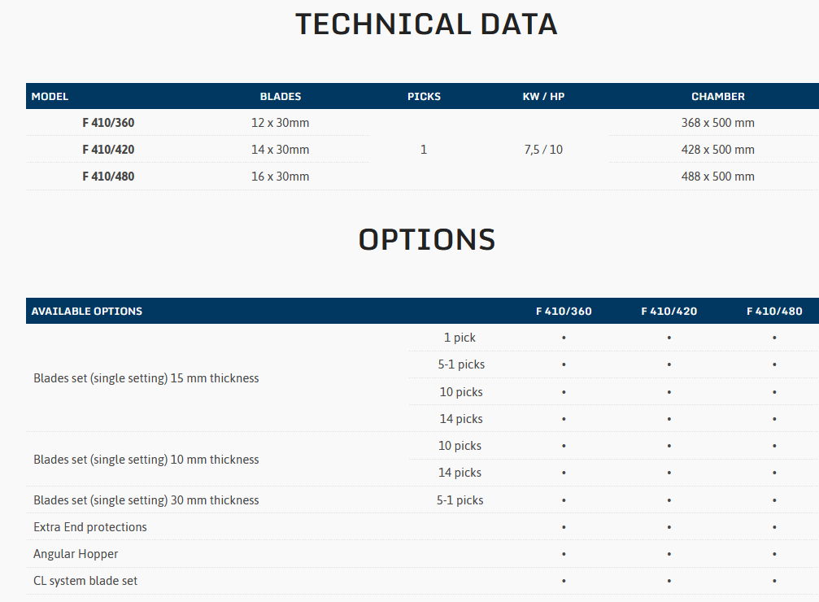Click the OPTIONS section heading
Image resolution: width=819 pixels, height=602 pixels.
point(426,240)
